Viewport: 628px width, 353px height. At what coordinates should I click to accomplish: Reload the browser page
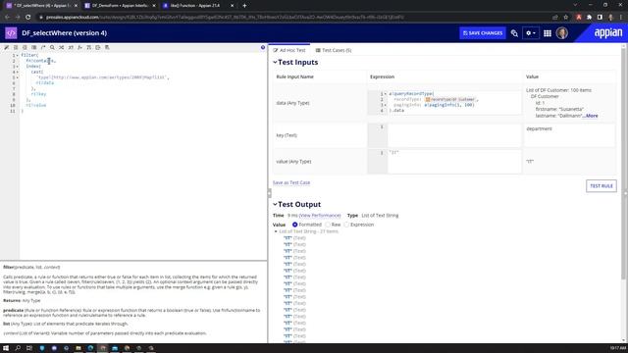(28, 18)
